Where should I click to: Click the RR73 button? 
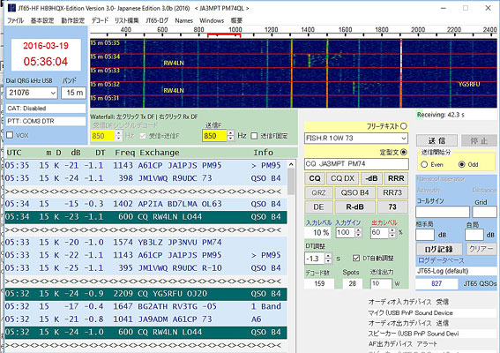[x=392, y=192]
